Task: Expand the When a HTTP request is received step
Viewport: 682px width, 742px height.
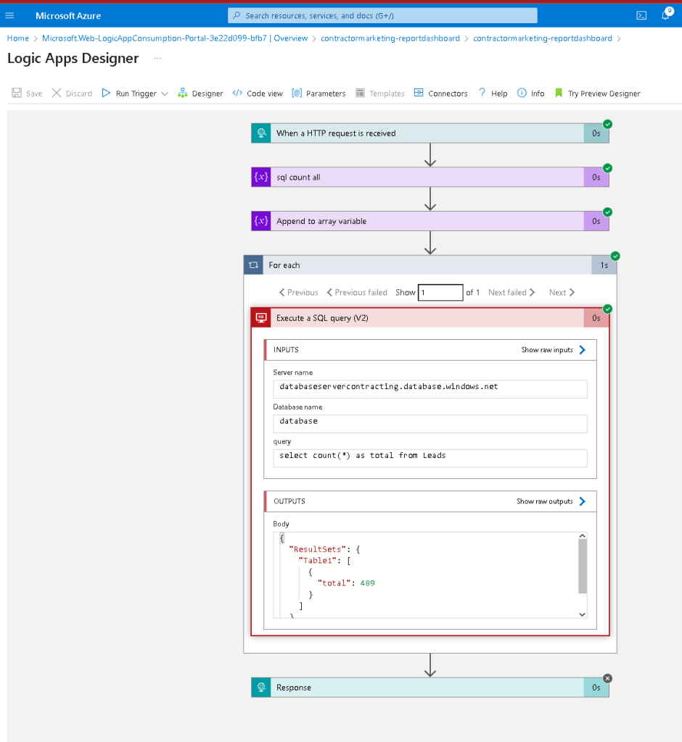Action: pyautogui.click(x=430, y=133)
